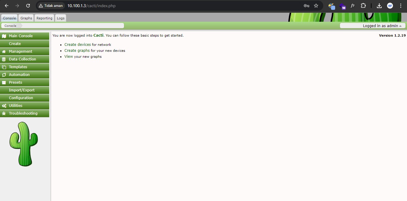The height and width of the screenshot is (201, 407).
Task: Follow the Create graphs link
Action: pos(77,51)
